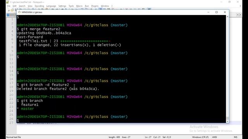Click the terminal scrollbar up arrow
The width and height of the screenshot is (248, 139).
227,17
